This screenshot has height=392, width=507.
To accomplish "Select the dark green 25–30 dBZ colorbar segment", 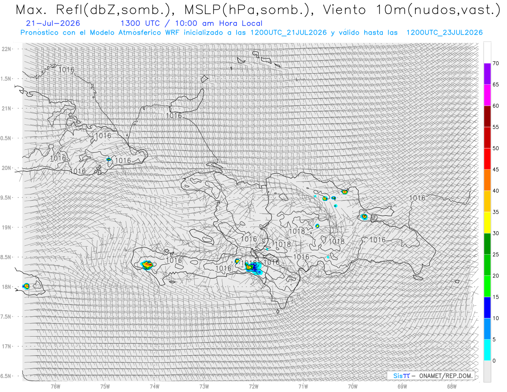I will pyautogui.click(x=487, y=244).
